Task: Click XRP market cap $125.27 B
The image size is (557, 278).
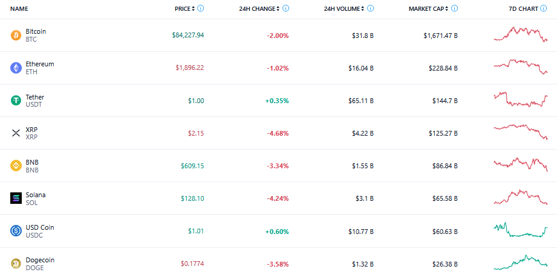Action: point(443,133)
